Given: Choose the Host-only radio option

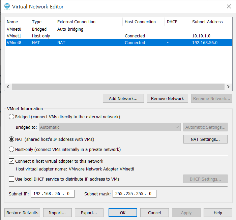Looking at the screenshot, I should coord(11,150).
